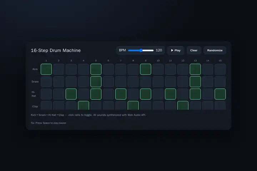
Task: Enable the Snare cell at step 14
Action: point(208,82)
